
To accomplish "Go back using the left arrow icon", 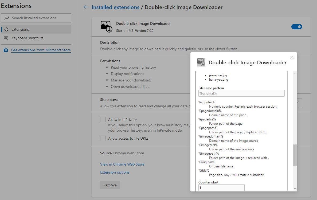I will click(x=86, y=7).
